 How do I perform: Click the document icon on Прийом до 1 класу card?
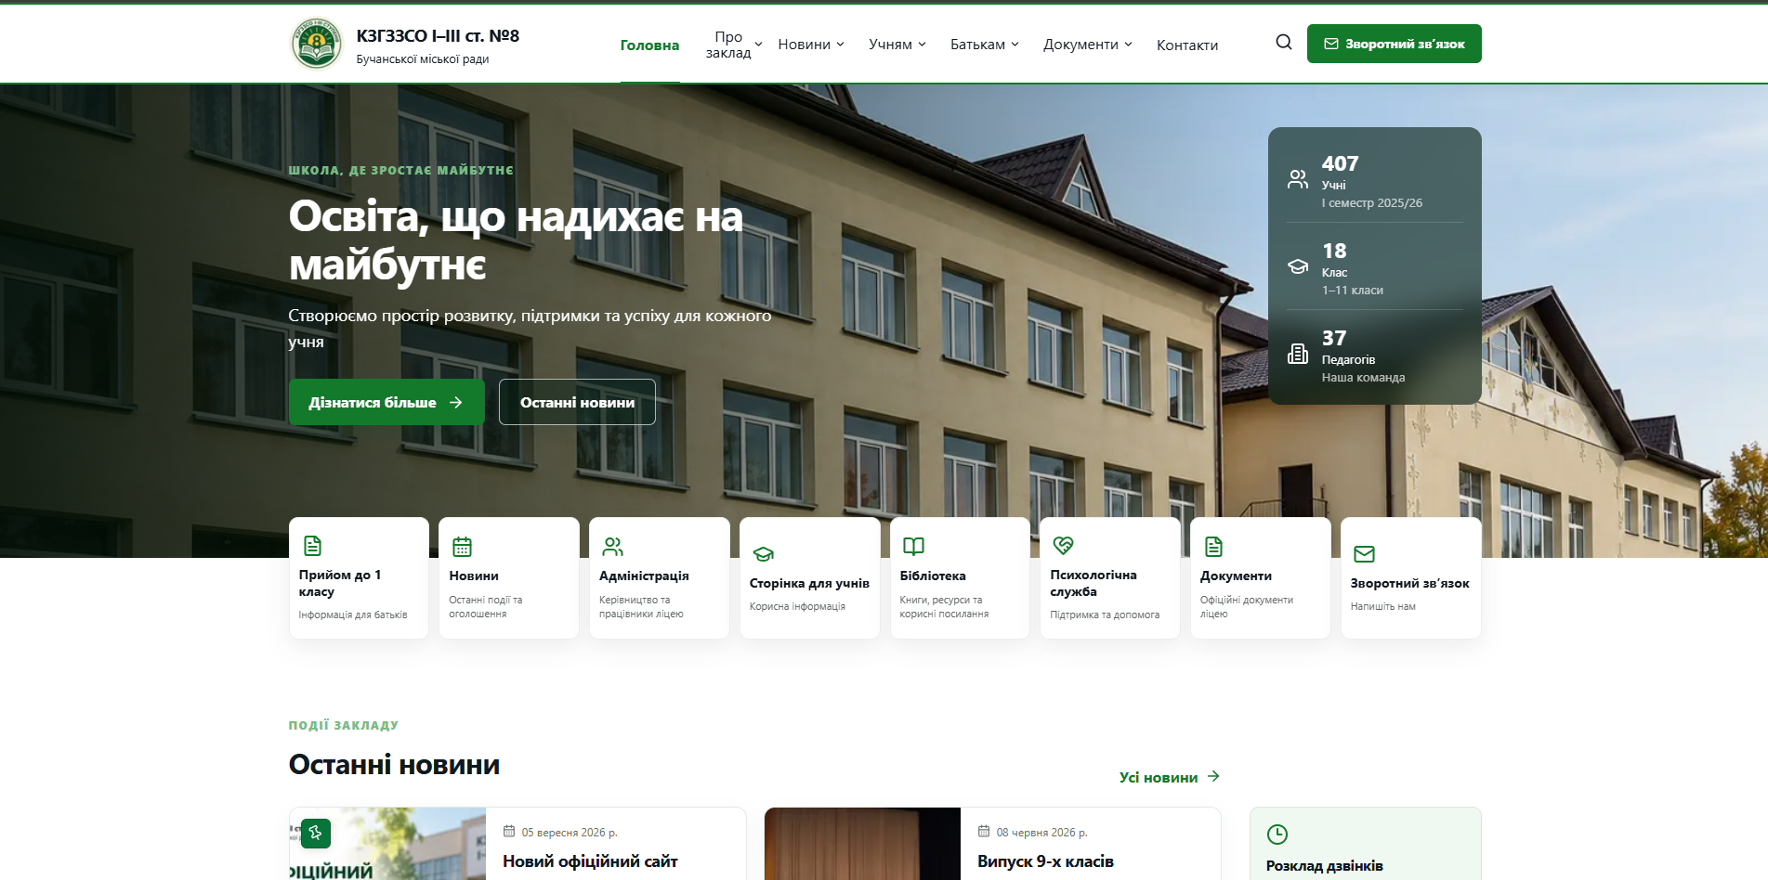click(x=313, y=546)
